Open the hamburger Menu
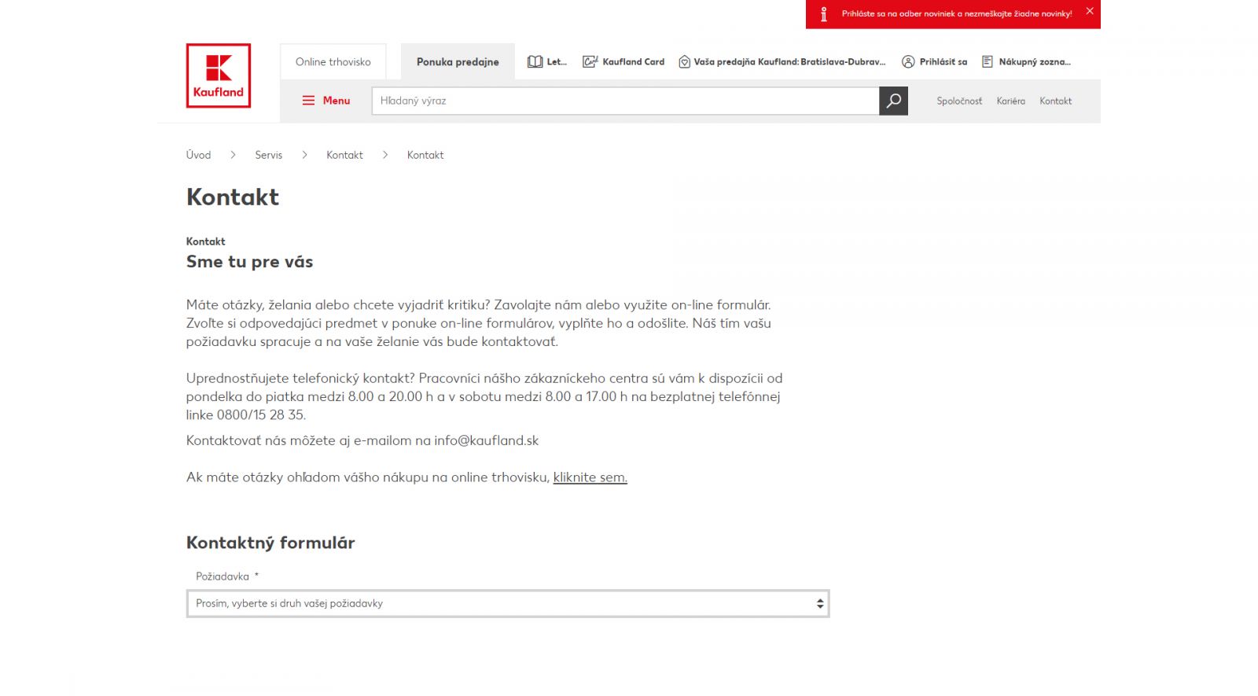This screenshot has height=696, width=1258. [326, 101]
